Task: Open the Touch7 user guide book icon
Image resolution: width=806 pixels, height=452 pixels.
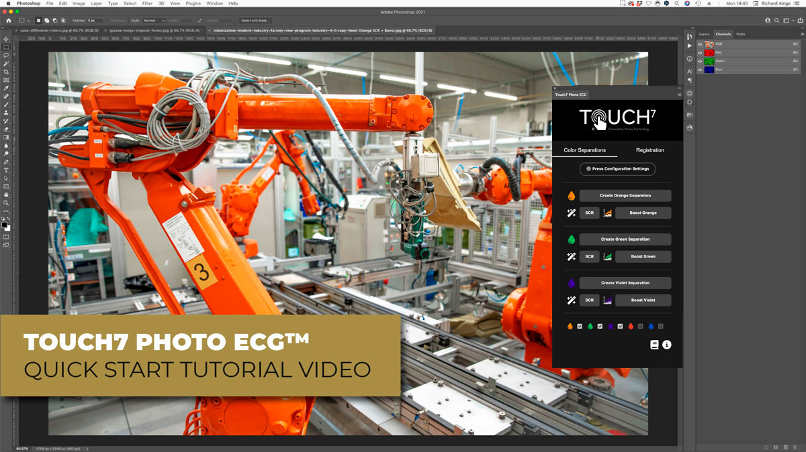Action: coord(654,345)
